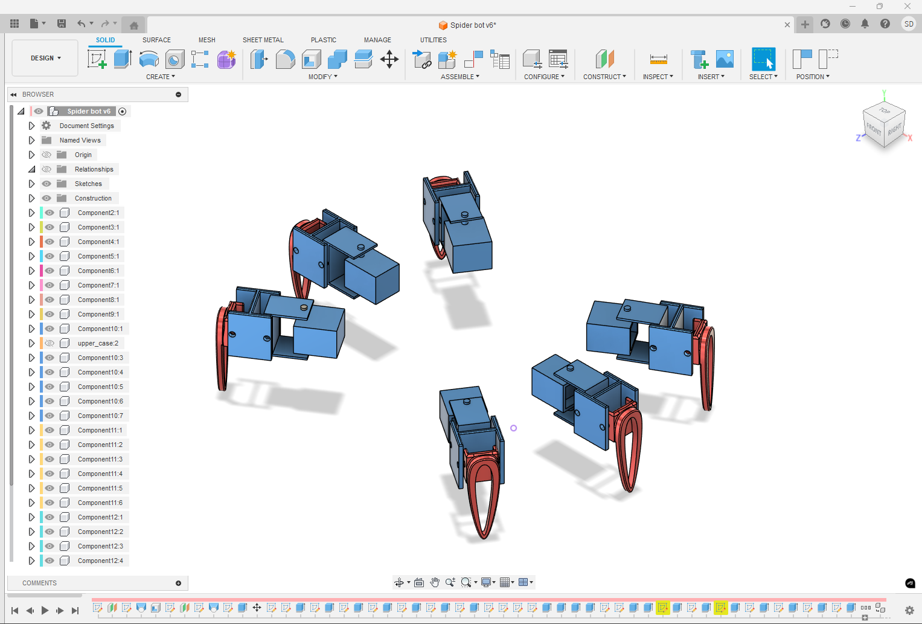Select the UTILITIES tab
This screenshot has width=922, height=624.
tap(434, 40)
